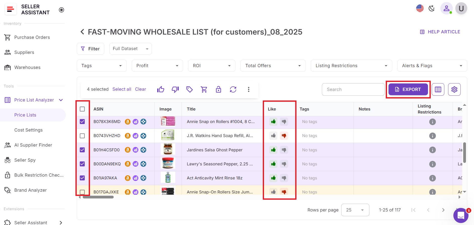474x225 pixels.
Task: Open the Rows per page dropdown
Action: coord(355,210)
